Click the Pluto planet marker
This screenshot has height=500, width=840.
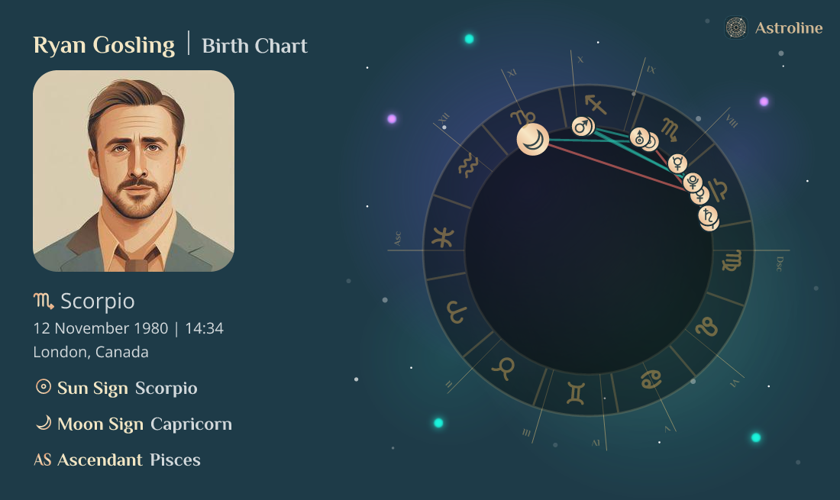pos(693,182)
